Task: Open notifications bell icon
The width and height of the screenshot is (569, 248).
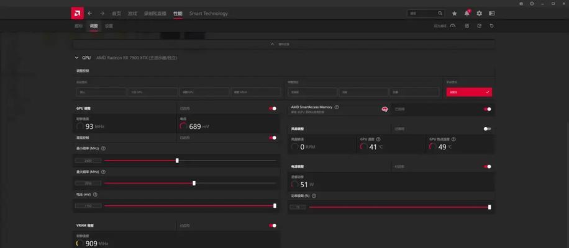Action: coord(467,14)
